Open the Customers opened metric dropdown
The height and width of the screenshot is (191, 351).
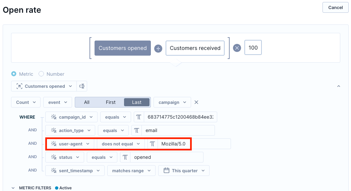pyautogui.click(x=44, y=86)
